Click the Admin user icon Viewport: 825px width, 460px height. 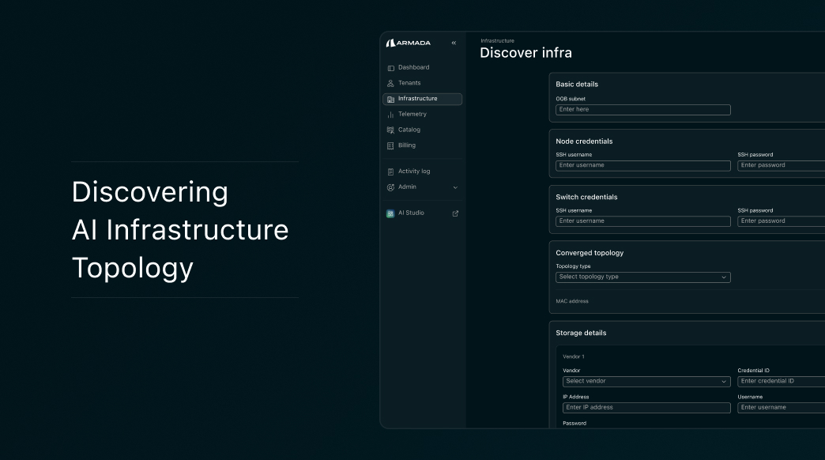coord(390,187)
